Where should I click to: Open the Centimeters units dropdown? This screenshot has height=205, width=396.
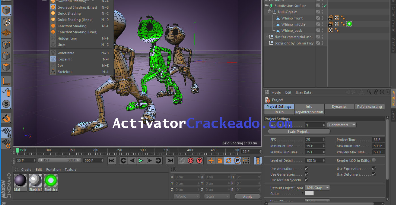[x=342, y=125]
